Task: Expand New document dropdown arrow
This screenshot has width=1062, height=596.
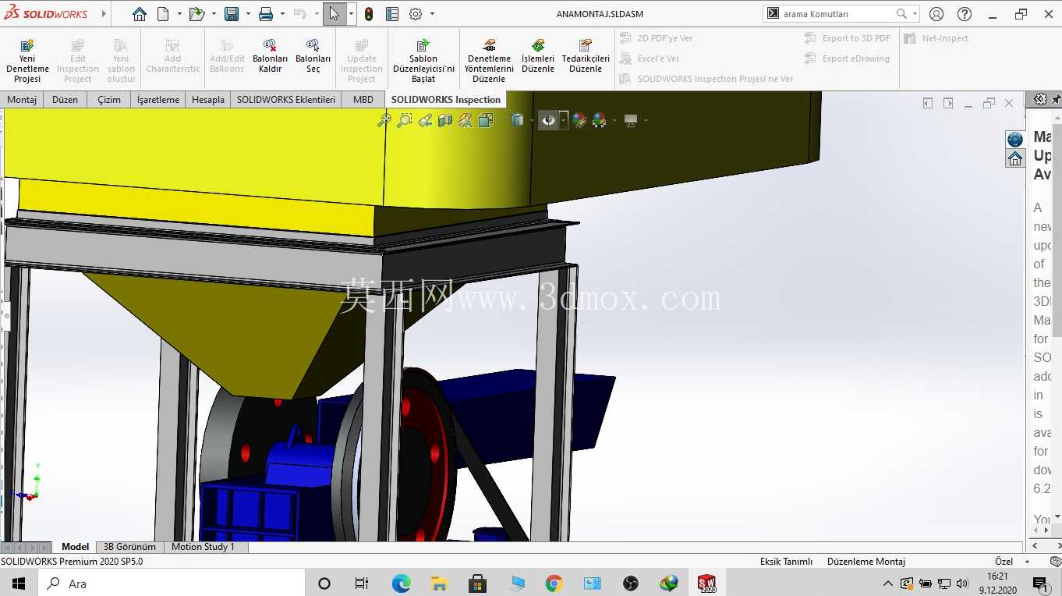Action: (x=179, y=14)
